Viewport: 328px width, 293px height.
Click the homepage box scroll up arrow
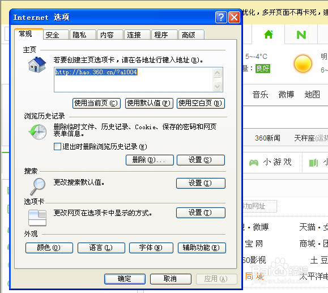click(218, 73)
